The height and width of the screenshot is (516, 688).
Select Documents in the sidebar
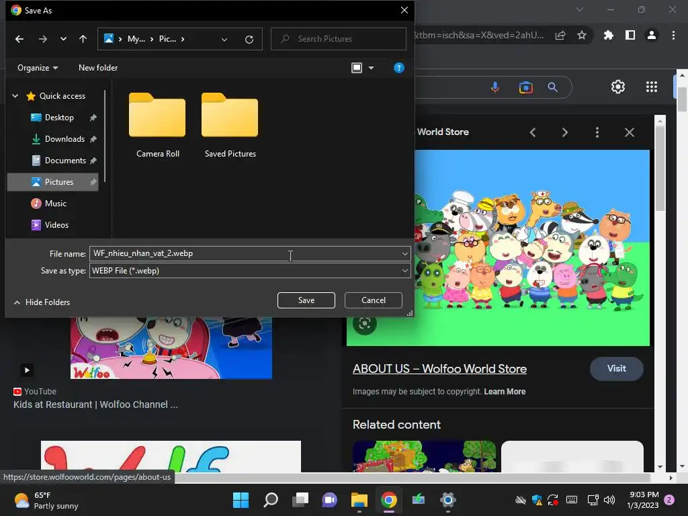(x=65, y=160)
